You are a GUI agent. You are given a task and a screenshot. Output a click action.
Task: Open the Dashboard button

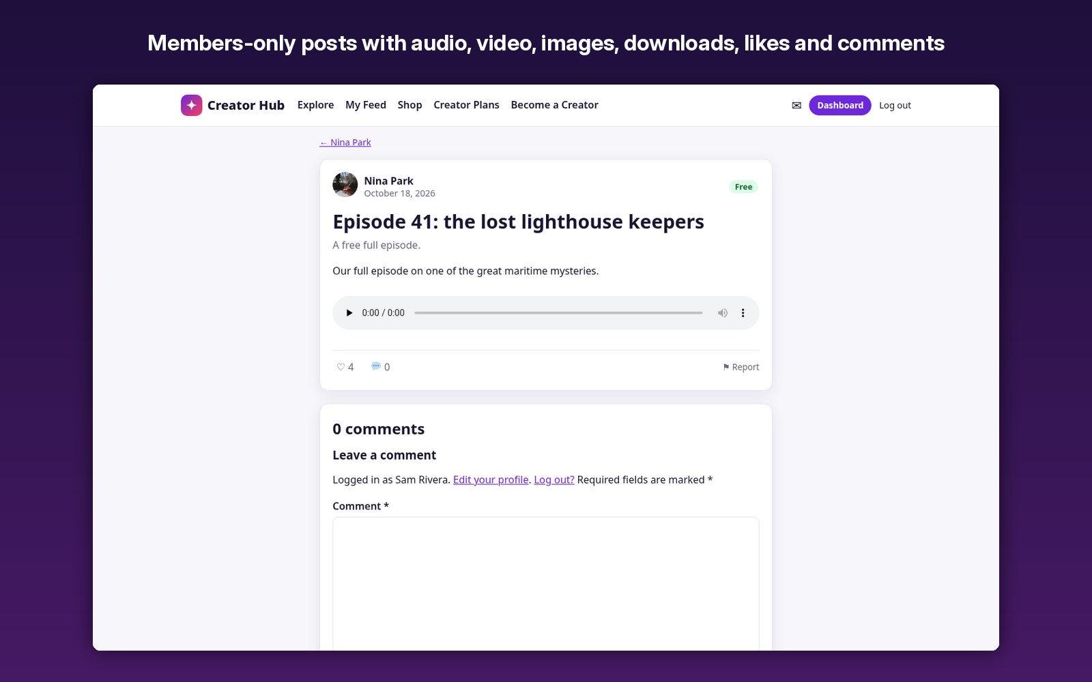point(839,105)
